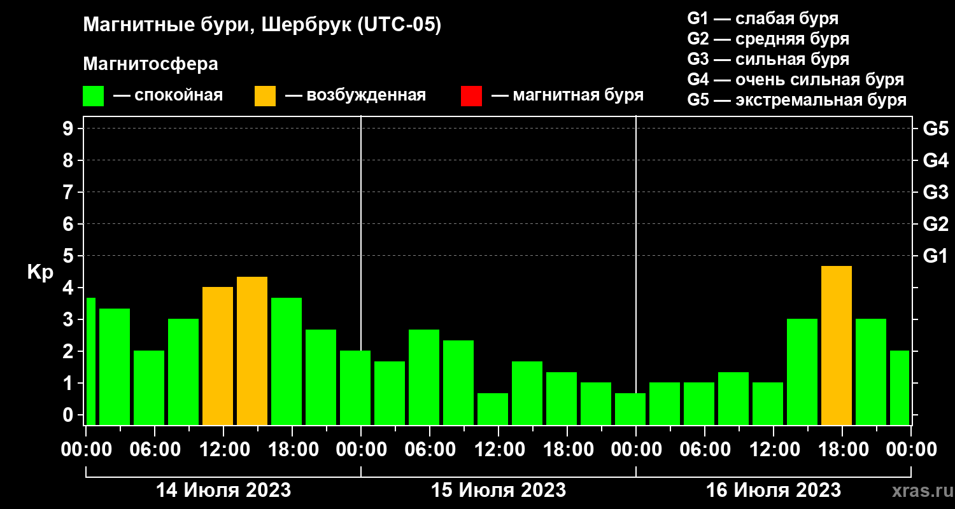Click the '12:00' time label above 15 Июля
955x509 pixels.
click(499, 450)
